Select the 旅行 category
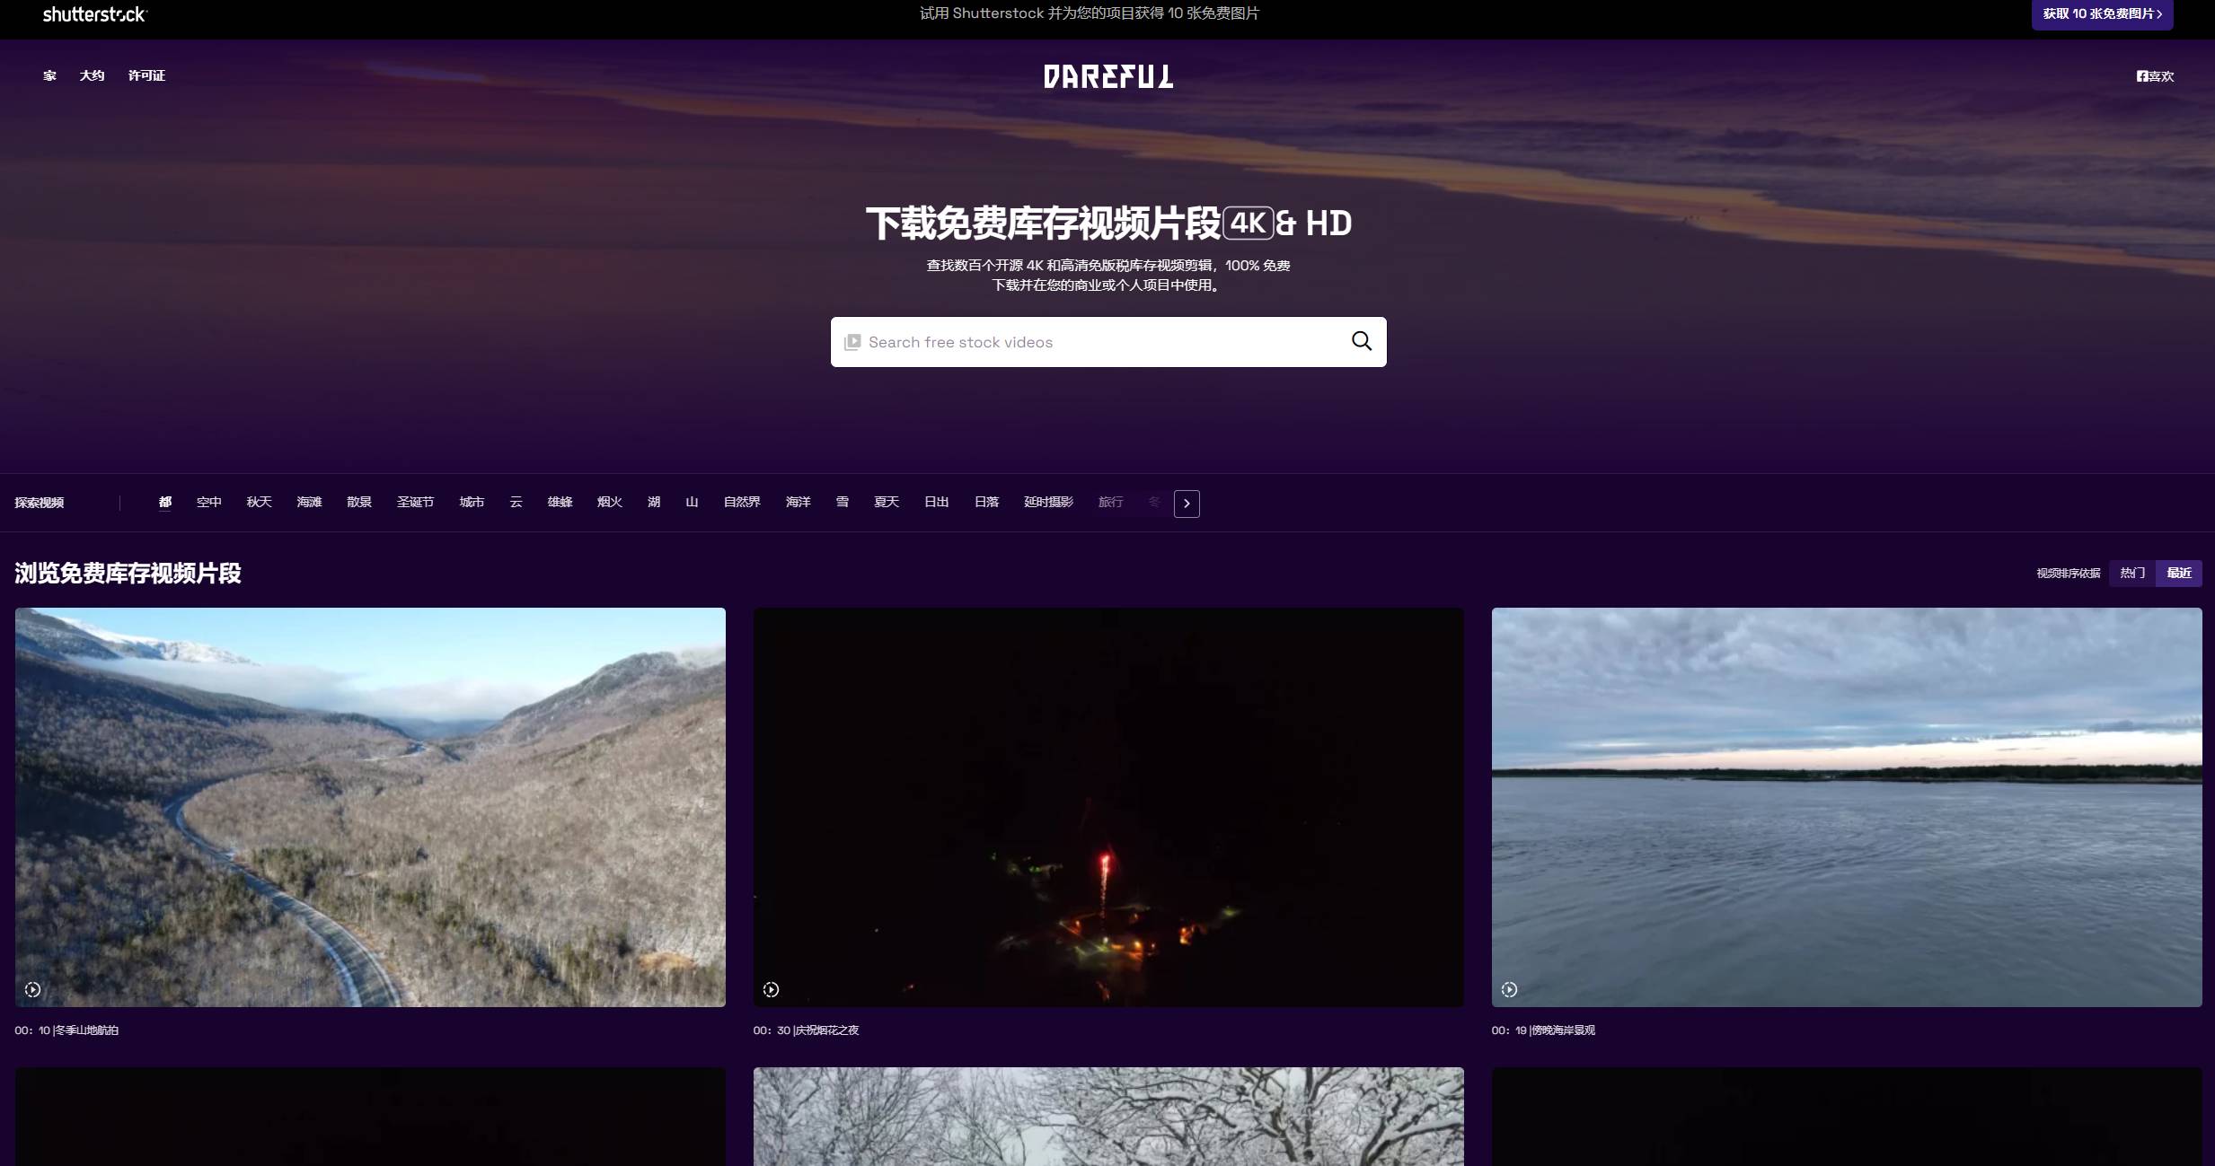The width and height of the screenshot is (2215, 1166). click(x=1111, y=502)
